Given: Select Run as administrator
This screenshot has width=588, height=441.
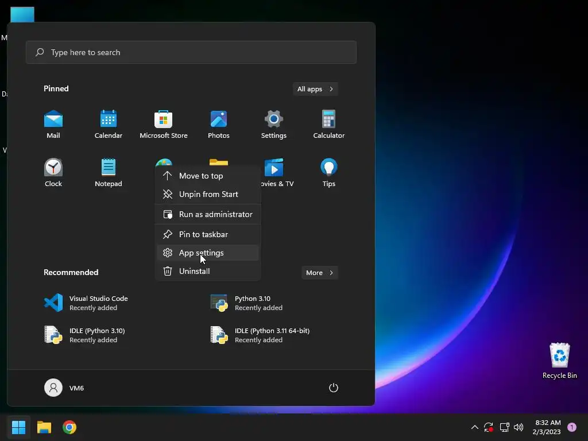Looking at the screenshot, I should [x=208, y=214].
